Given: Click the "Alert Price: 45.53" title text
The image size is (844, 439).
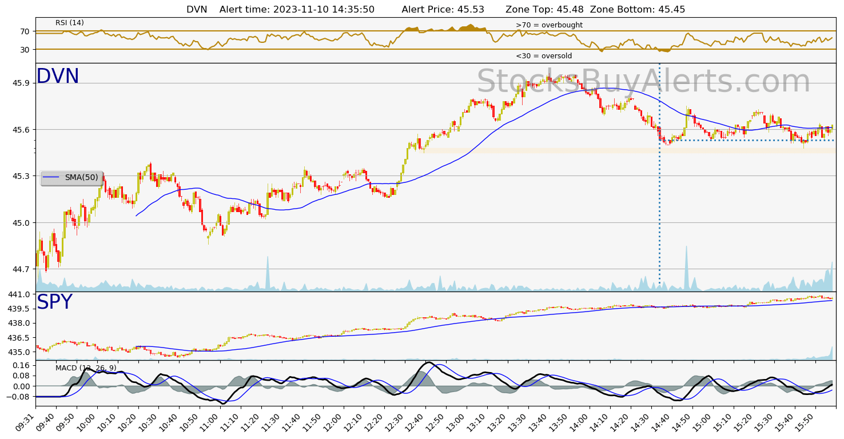Looking at the screenshot, I should [x=443, y=10].
